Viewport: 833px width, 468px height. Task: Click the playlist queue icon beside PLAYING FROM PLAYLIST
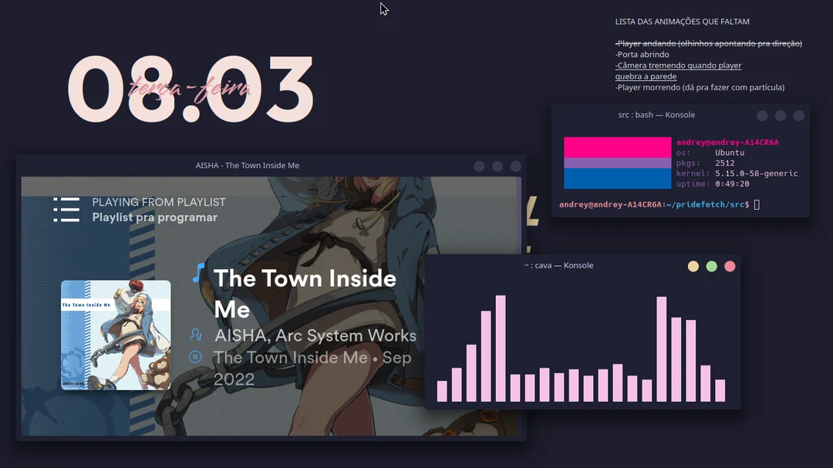click(67, 209)
